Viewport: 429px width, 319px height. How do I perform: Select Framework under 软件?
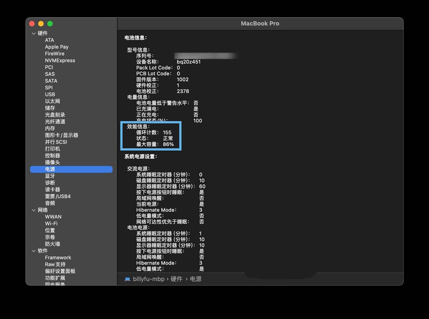58,258
